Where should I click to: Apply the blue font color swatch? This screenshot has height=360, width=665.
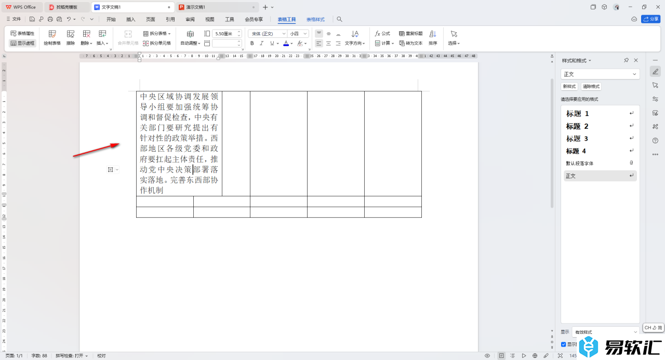click(x=286, y=44)
